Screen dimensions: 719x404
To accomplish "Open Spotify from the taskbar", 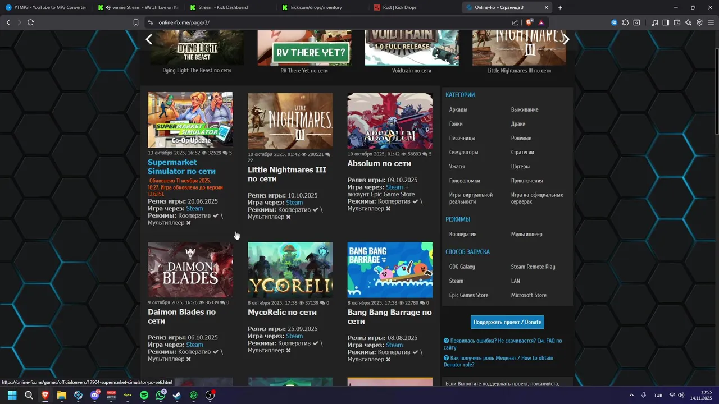I will coord(144,395).
